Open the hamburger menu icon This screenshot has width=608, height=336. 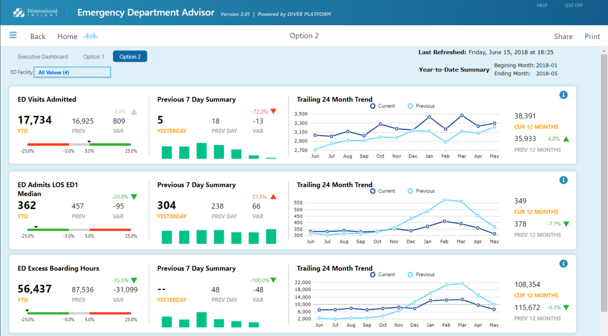(13, 36)
